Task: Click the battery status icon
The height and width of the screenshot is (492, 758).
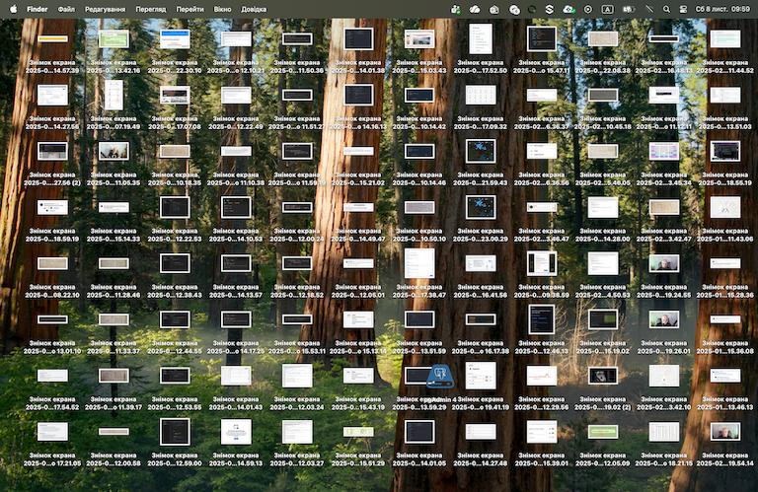Action: coord(628,8)
